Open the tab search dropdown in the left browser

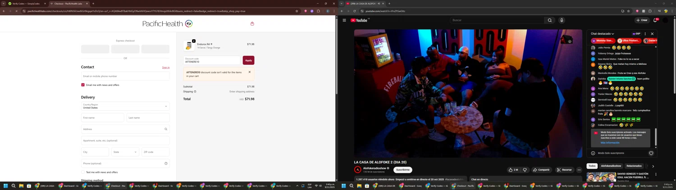[3, 4]
